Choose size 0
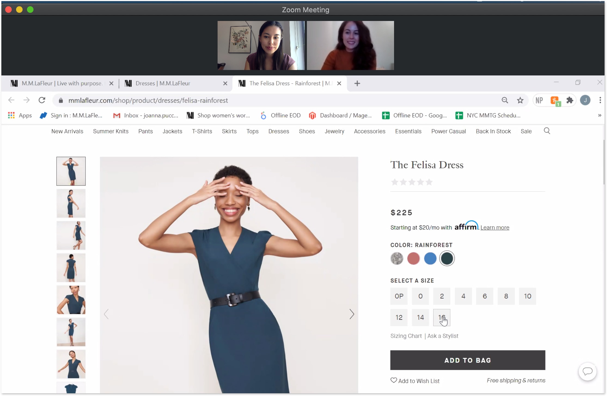607x396 pixels. tap(420, 296)
